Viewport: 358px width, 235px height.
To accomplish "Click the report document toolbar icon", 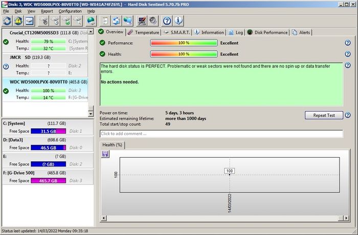I will [x=105, y=21].
